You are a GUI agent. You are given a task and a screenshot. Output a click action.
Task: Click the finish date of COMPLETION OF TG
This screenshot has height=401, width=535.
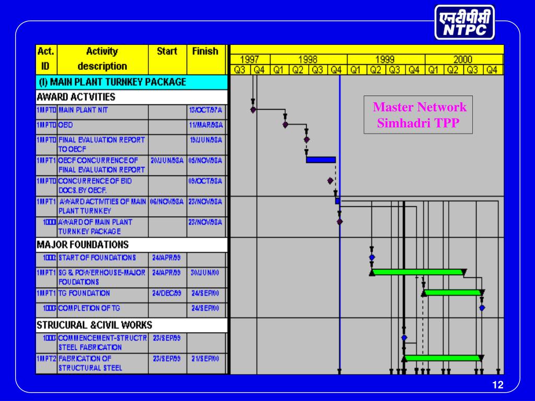(x=205, y=308)
